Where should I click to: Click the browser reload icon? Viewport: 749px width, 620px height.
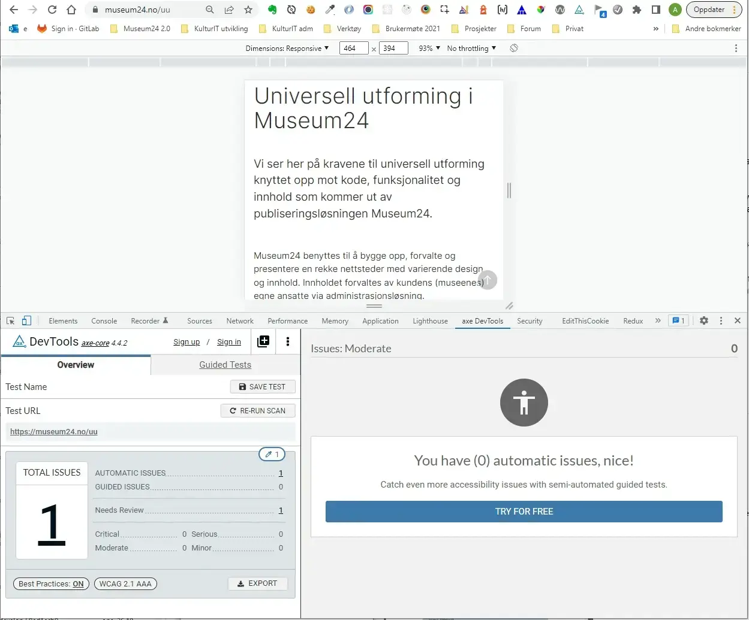52,10
